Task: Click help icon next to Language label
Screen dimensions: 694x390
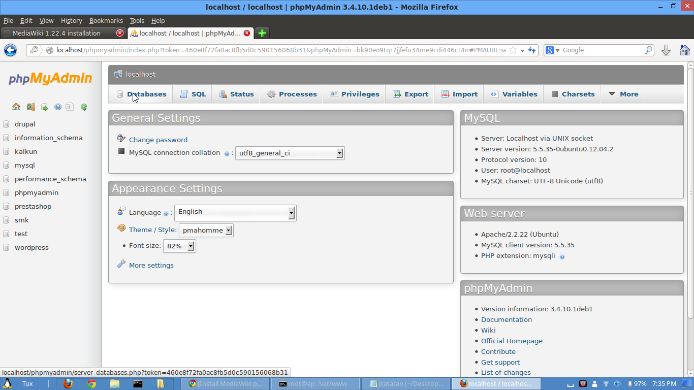Action: tap(166, 213)
